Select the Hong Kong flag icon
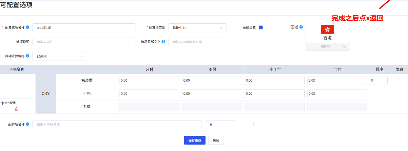The image size is (408, 151). (327, 29)
